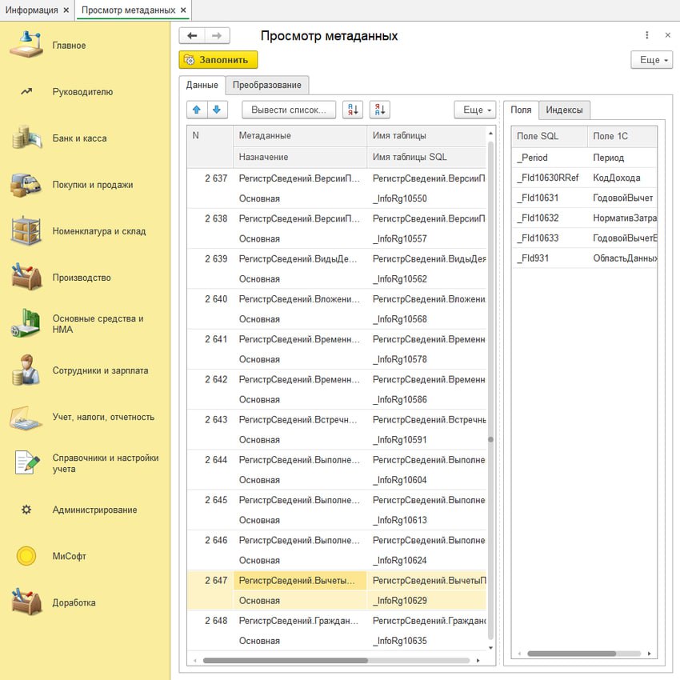Click the Вывести список button

point(289,110)
